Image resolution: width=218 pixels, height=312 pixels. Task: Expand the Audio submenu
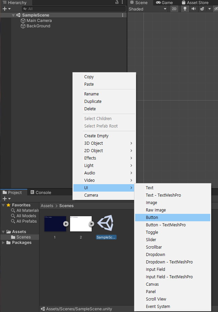point(104,173)
